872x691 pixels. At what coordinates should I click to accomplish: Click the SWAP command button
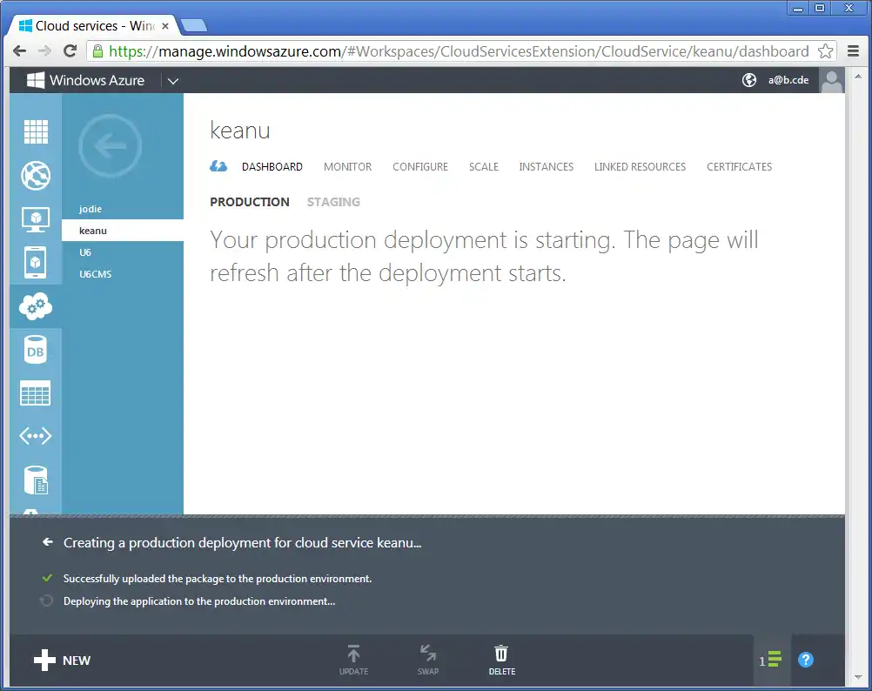[427, 660]
